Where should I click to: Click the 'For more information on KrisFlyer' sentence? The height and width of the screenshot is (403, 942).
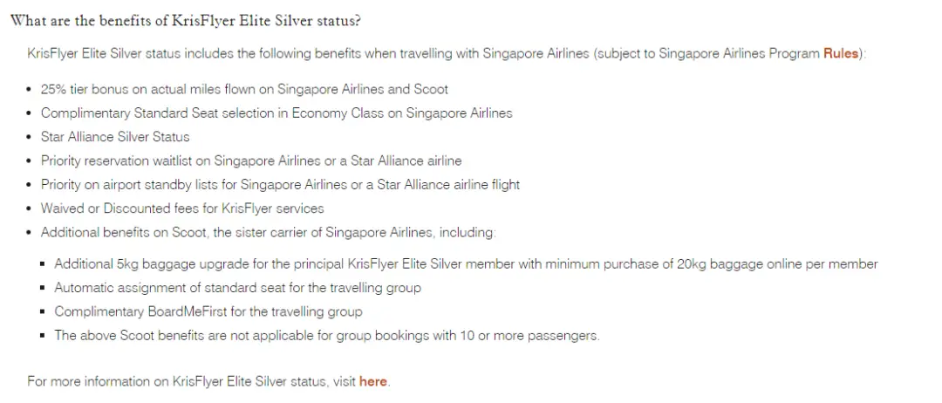209,381
